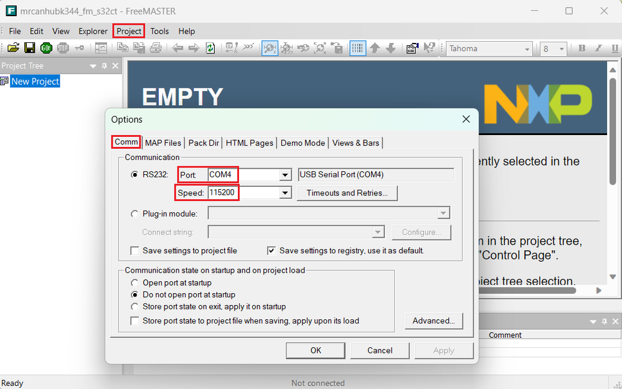Click the horizontal scrollbar thumb under the page

(x=527, y=291)
